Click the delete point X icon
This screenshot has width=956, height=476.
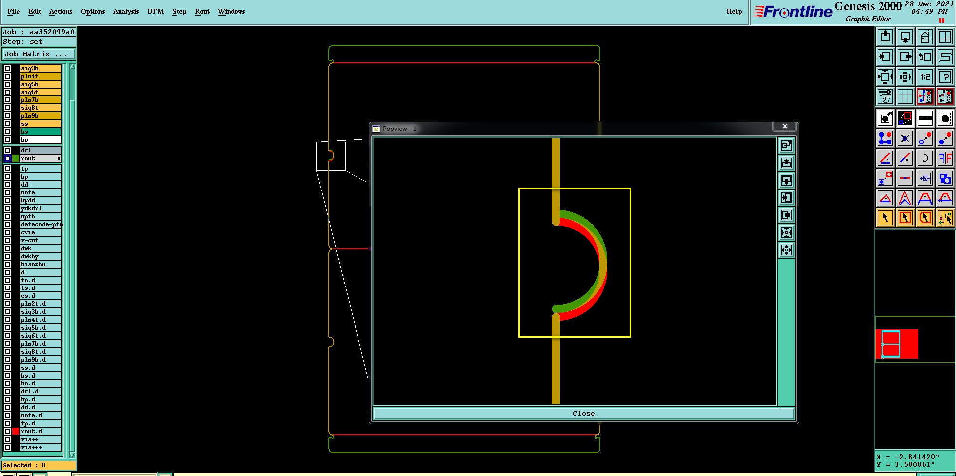coord(905,138)
